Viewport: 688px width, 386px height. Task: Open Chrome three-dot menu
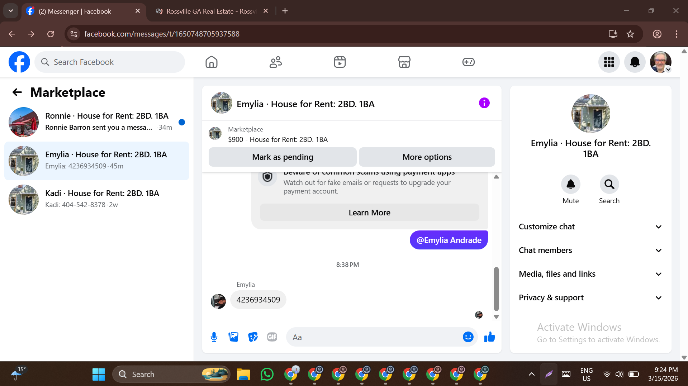tap(676, 34)
